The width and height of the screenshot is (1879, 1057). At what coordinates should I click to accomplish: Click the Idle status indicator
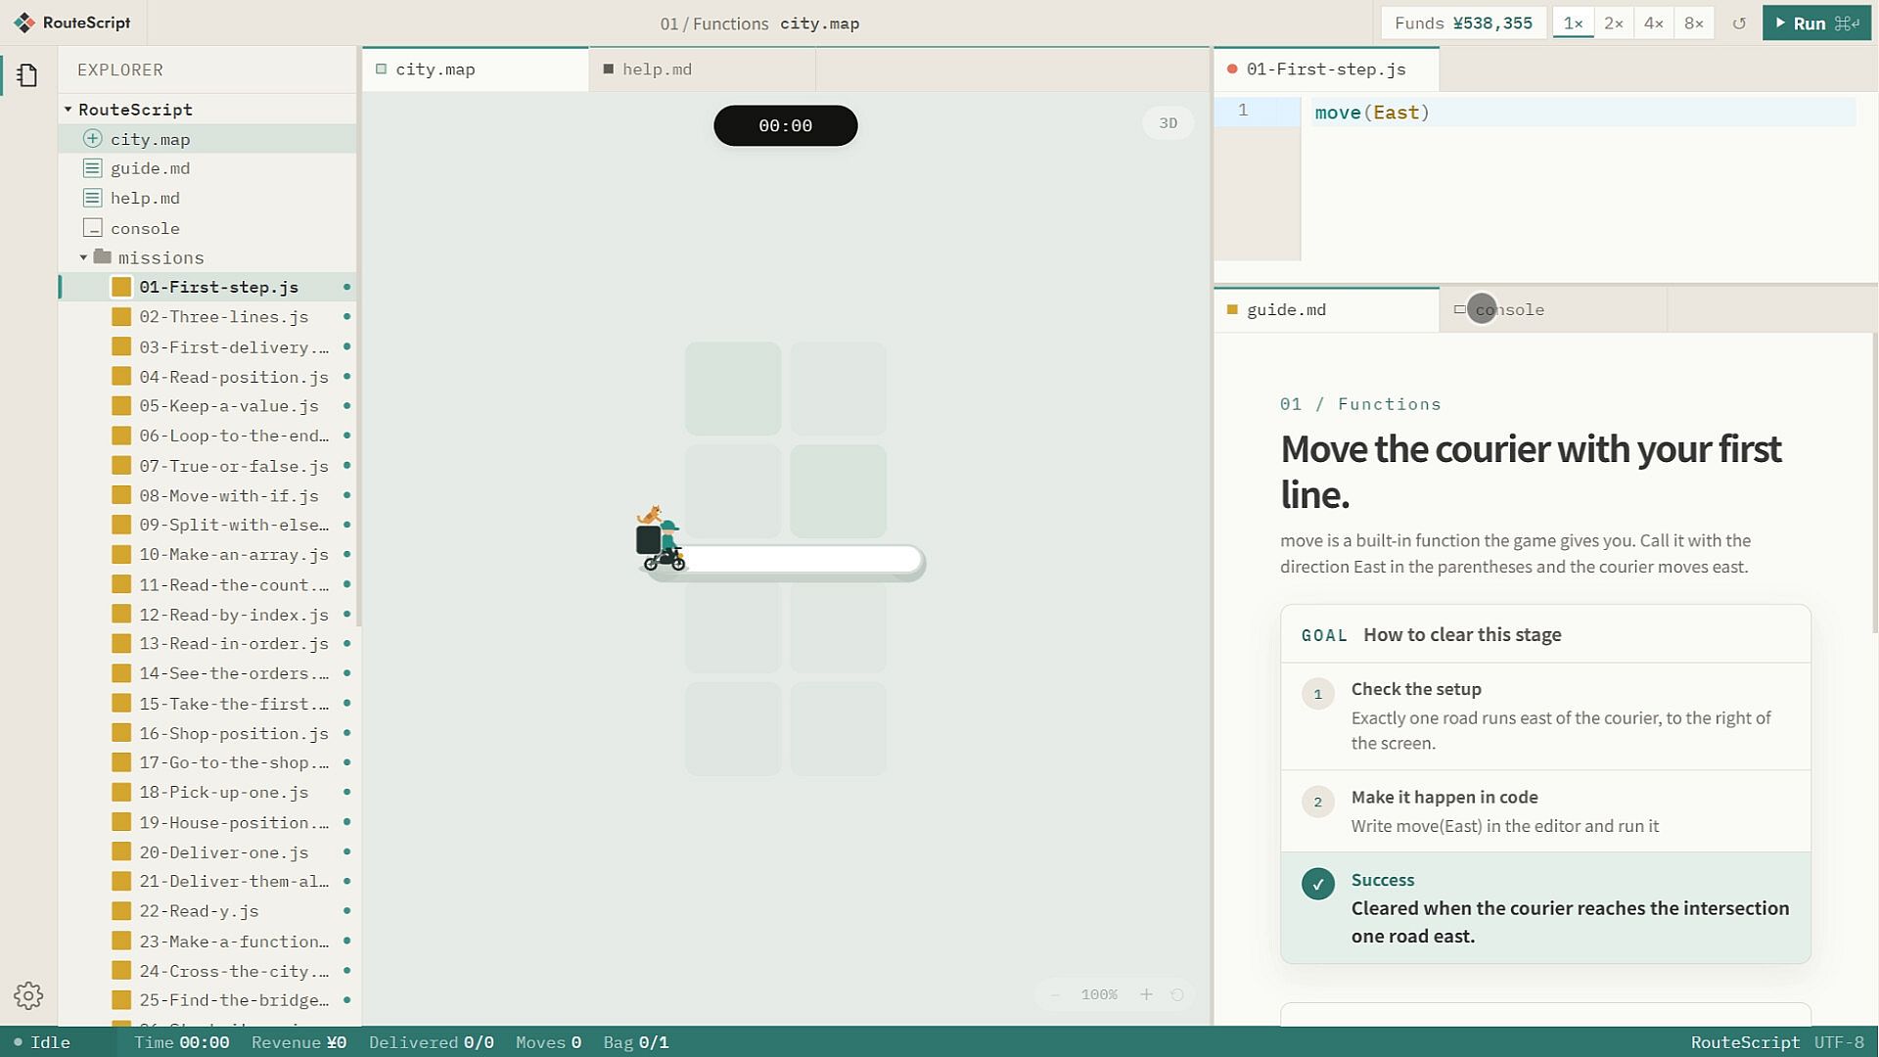click(x=42, y=1042)
